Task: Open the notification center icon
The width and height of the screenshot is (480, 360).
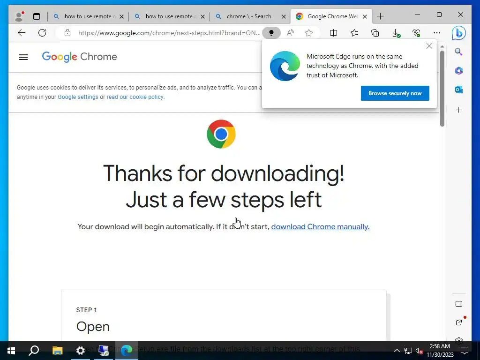Action: pos(465,351)
